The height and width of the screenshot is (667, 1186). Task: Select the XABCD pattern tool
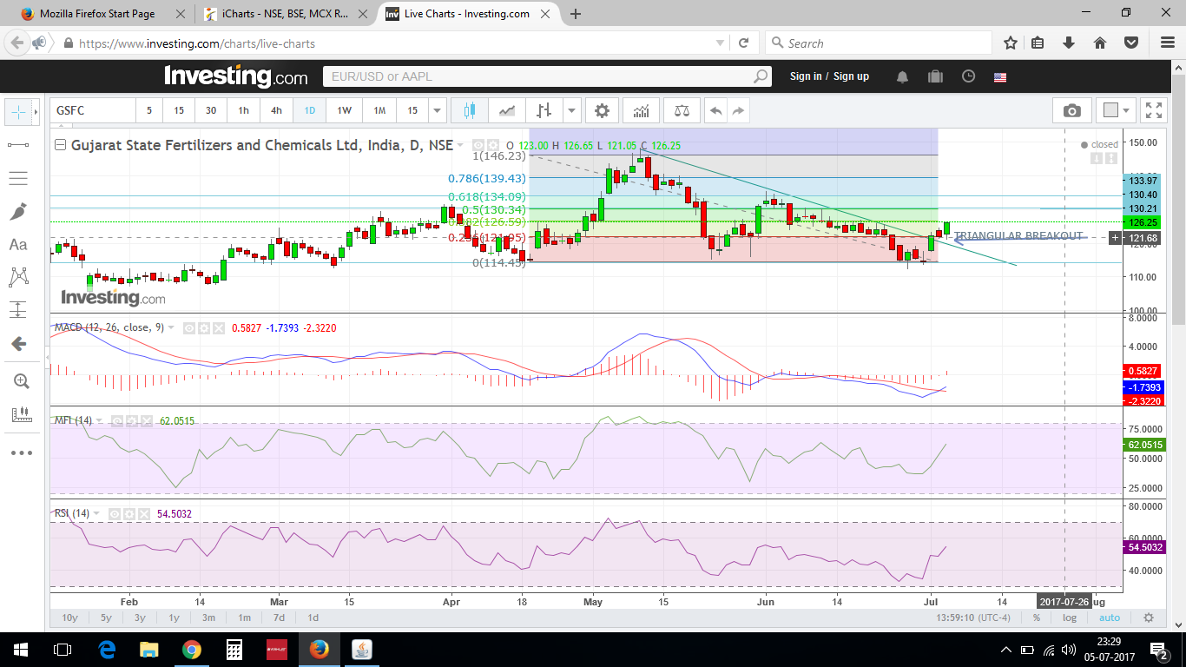[x=18, y=277]
